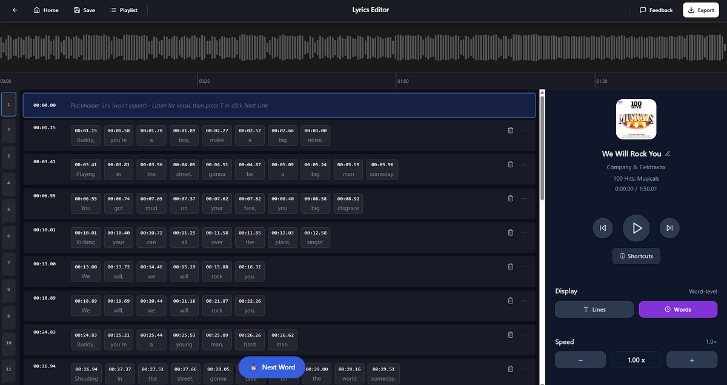
Task: Switch display to Words mode
Action: [678, 309]
